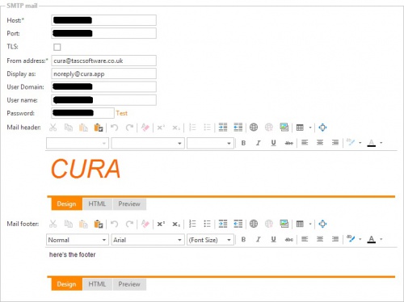Open insert table dropdown in Mail footer
Viewport: 404px width, 302px height.
(310, 224)
